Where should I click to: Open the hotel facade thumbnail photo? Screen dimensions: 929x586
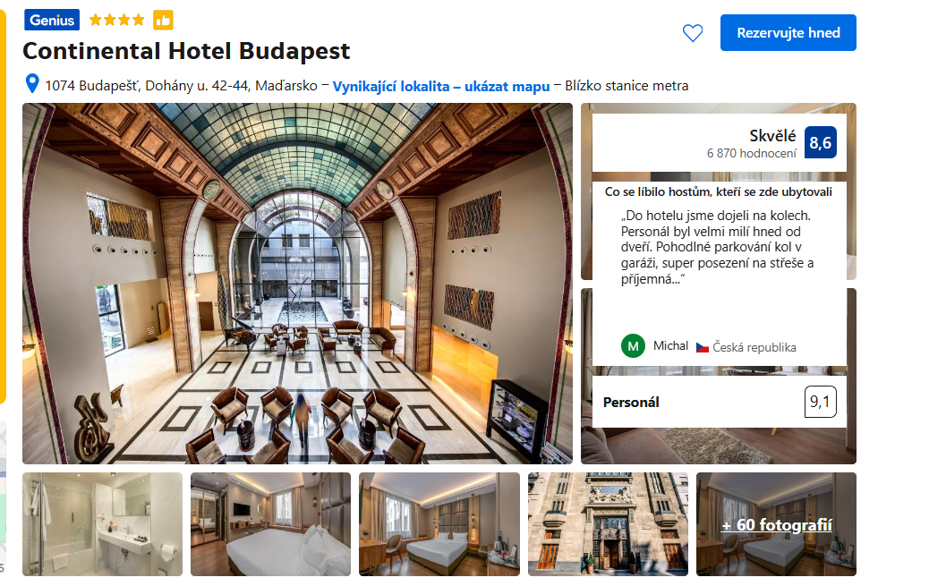608,524
